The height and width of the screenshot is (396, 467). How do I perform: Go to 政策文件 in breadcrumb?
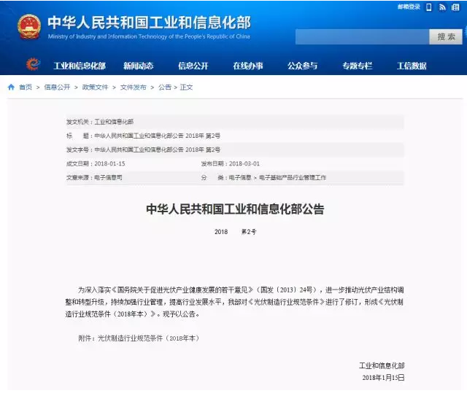coord(95,88)
